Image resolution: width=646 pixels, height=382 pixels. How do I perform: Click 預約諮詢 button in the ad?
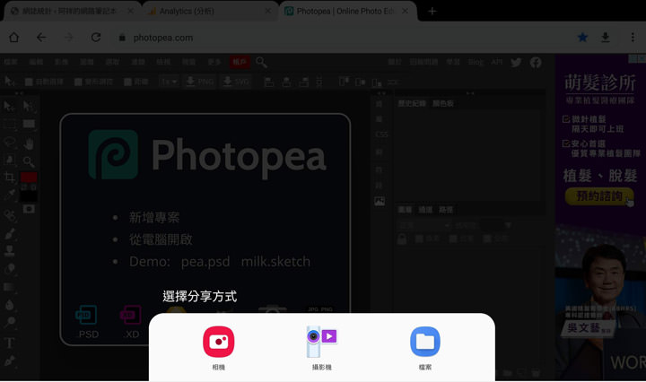click(599, 196)
